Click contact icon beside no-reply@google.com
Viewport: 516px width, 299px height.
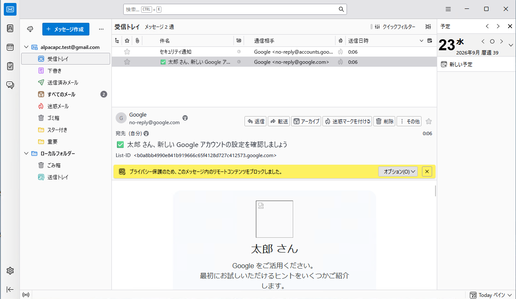click(x=185, y=118)
